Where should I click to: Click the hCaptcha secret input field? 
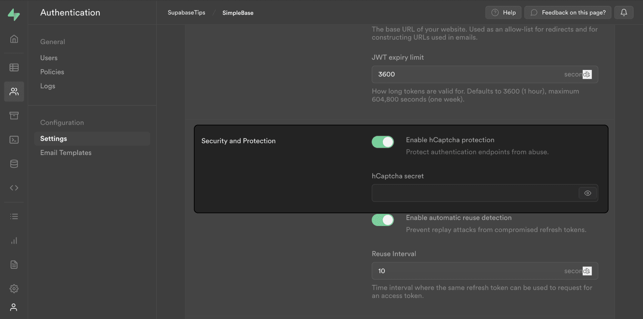click(475, 193)
